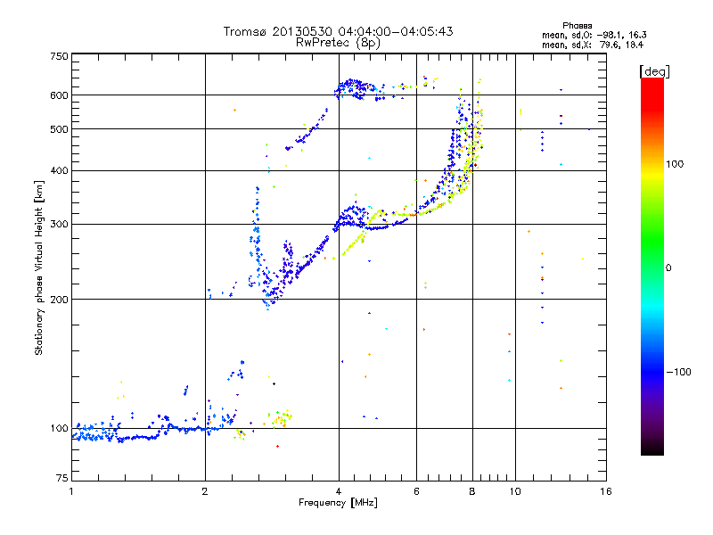The width and height of the screenshot is (713, 535).
Task: Click the 'mean, sd,X: 79.6, 18.4' line
Action: (x=593, y=45)
